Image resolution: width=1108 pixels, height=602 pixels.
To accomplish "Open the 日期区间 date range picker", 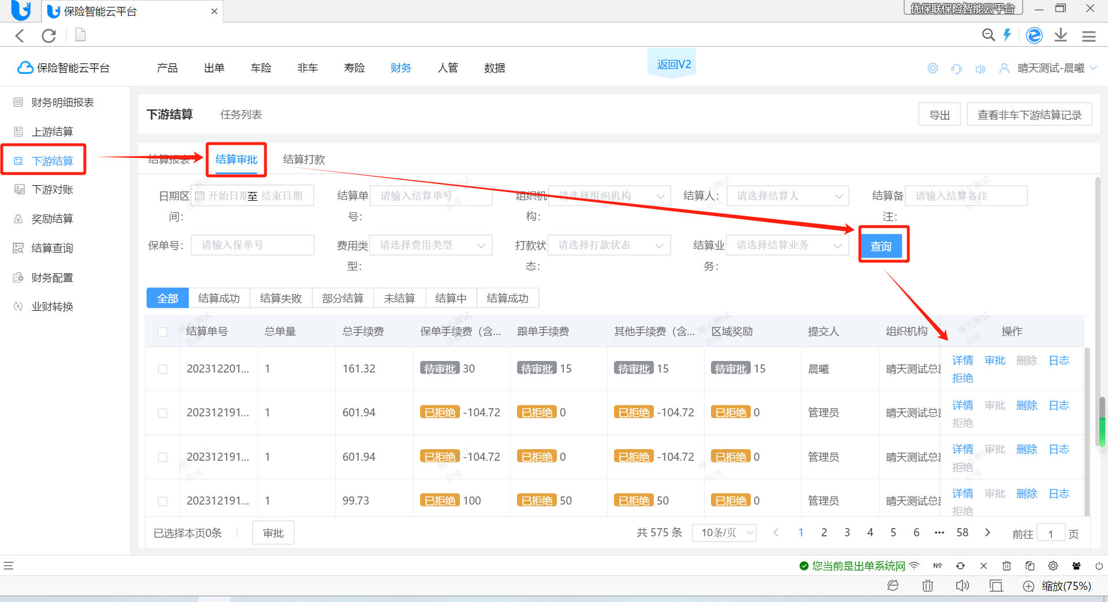I will pyautogui.click(x=253, y=196).
